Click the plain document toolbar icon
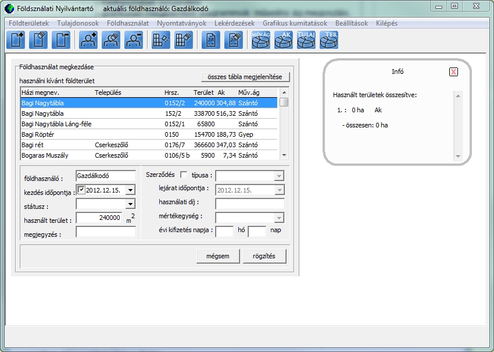This screenshot has width=494, height=352. pos(211,40)
